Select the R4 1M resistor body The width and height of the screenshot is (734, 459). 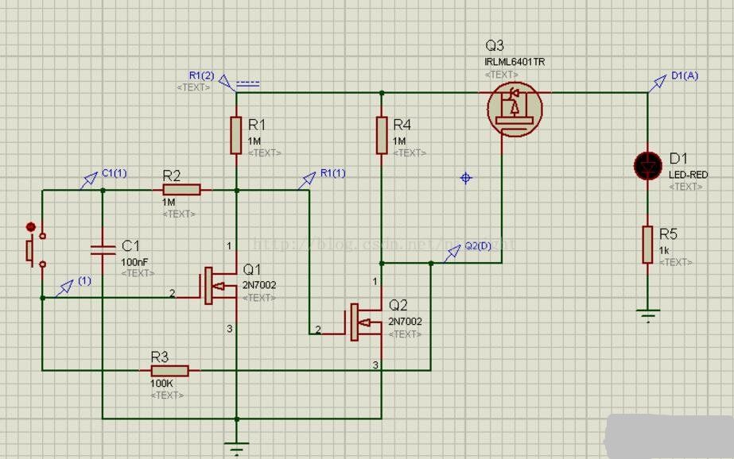click(x=382, y=136)
